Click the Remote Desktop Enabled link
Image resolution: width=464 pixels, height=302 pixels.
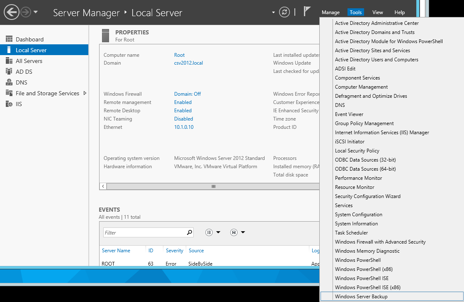182,111
